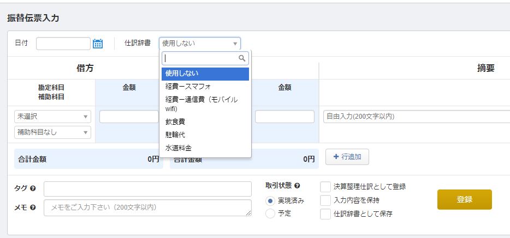Show help for the タグ field
Screen dimensions: 510x238
[33, 188]
